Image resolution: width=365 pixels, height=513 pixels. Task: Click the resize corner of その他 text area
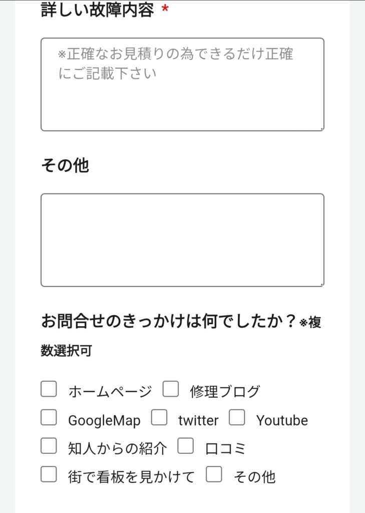(321, 284)
